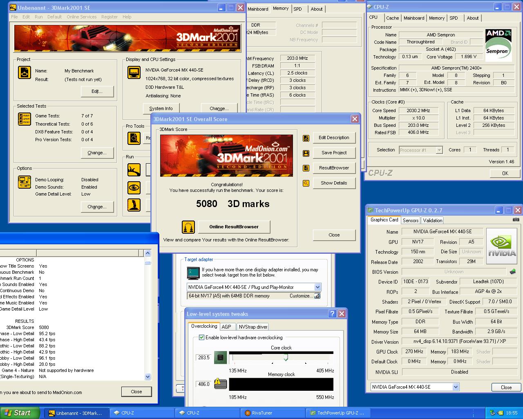Click the RivaTuner taskbar button
Viewport: 523px width, 419px height.
pyautogui.click(x=273, y=413)
